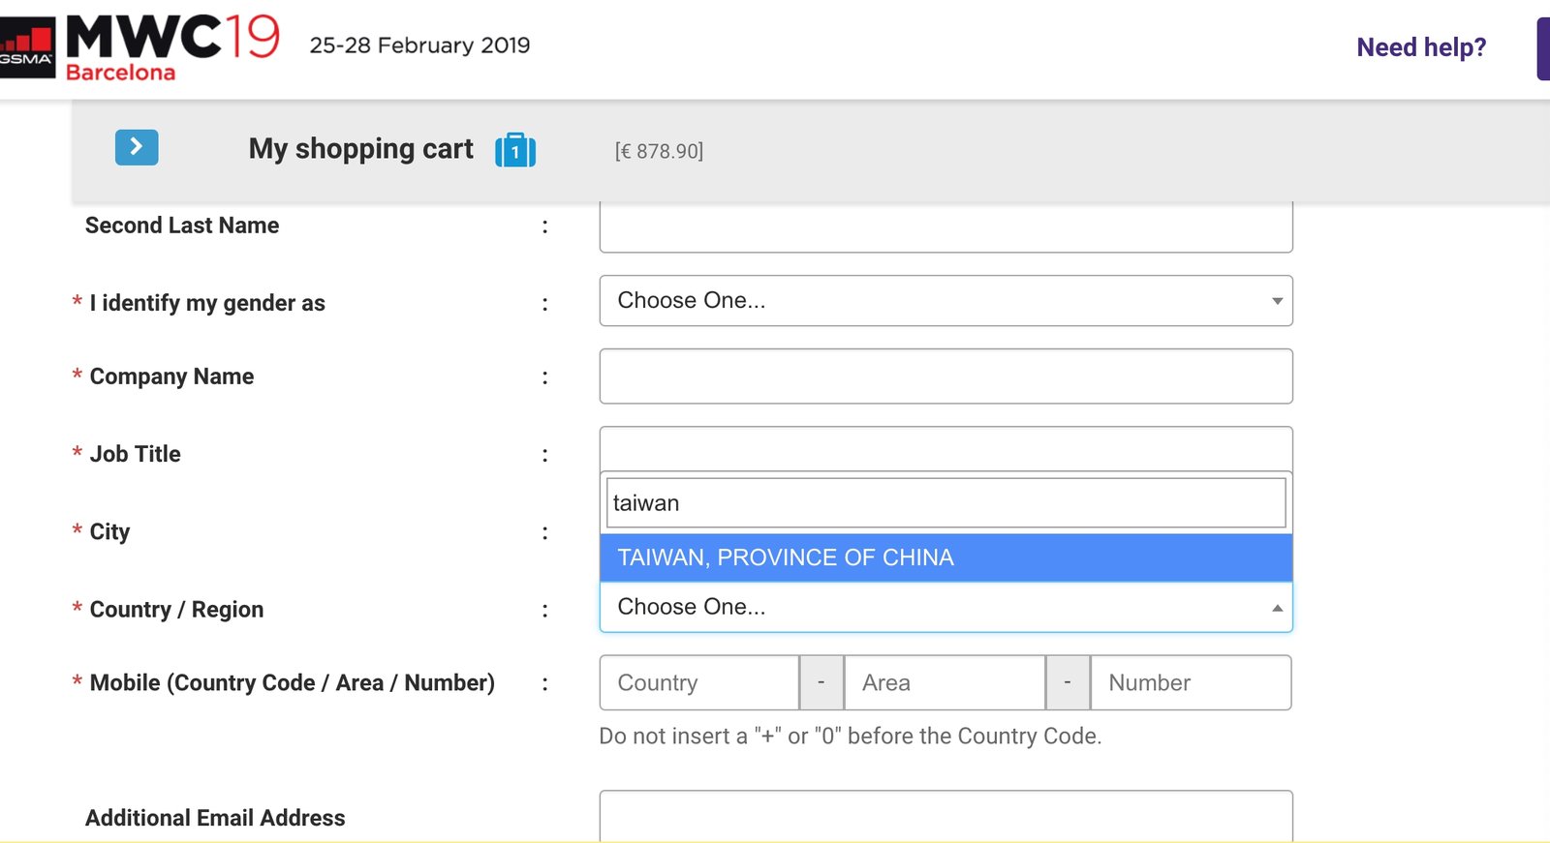Image resolution: width=1550 pixels, height=843 pixels.
Task: Open the Need help? link
Action: (1420, 47)
